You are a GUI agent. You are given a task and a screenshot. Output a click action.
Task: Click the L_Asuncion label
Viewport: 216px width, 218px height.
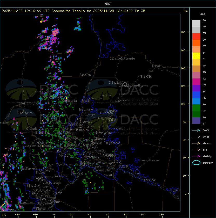(118, 101)
